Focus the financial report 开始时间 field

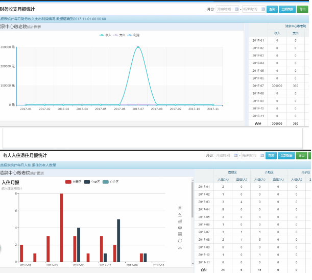click(x=227, y=9)
